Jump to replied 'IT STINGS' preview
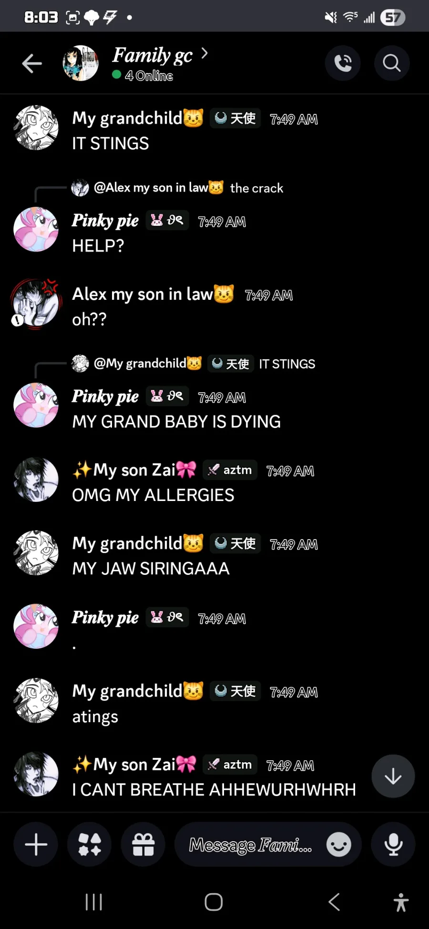This screenshot has height=929, width=429. coord(287,364)
